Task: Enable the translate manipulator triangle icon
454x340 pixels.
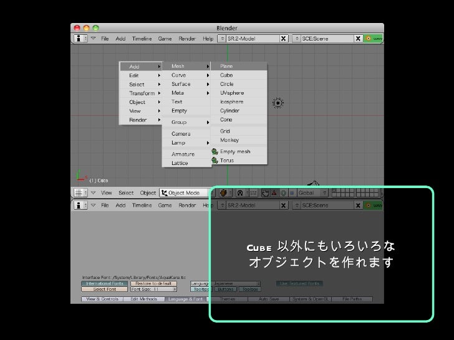Action: [274, 193]
